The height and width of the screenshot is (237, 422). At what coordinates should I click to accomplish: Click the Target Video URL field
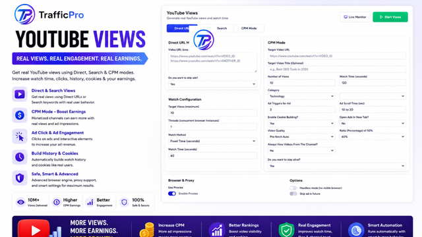337,56
